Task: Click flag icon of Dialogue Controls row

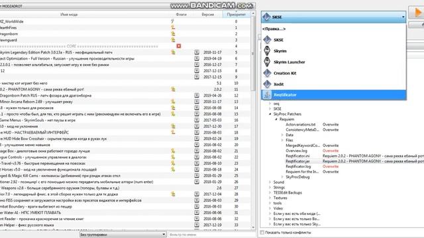Action: [x=173, y=157]
